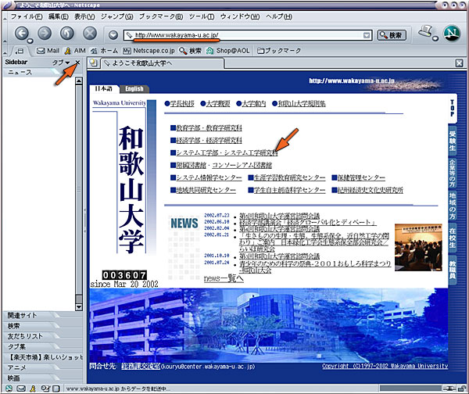Expand the 検索 sidebar panel

click(39, 326)
